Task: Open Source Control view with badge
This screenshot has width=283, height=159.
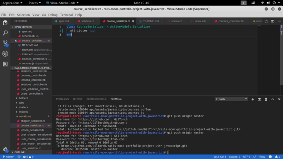Action: (x=5, y=43)
